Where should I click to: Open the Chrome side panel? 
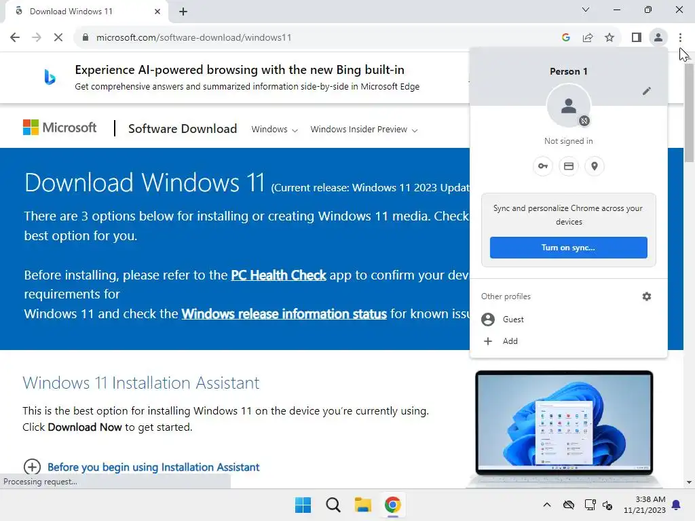point(637,37)
